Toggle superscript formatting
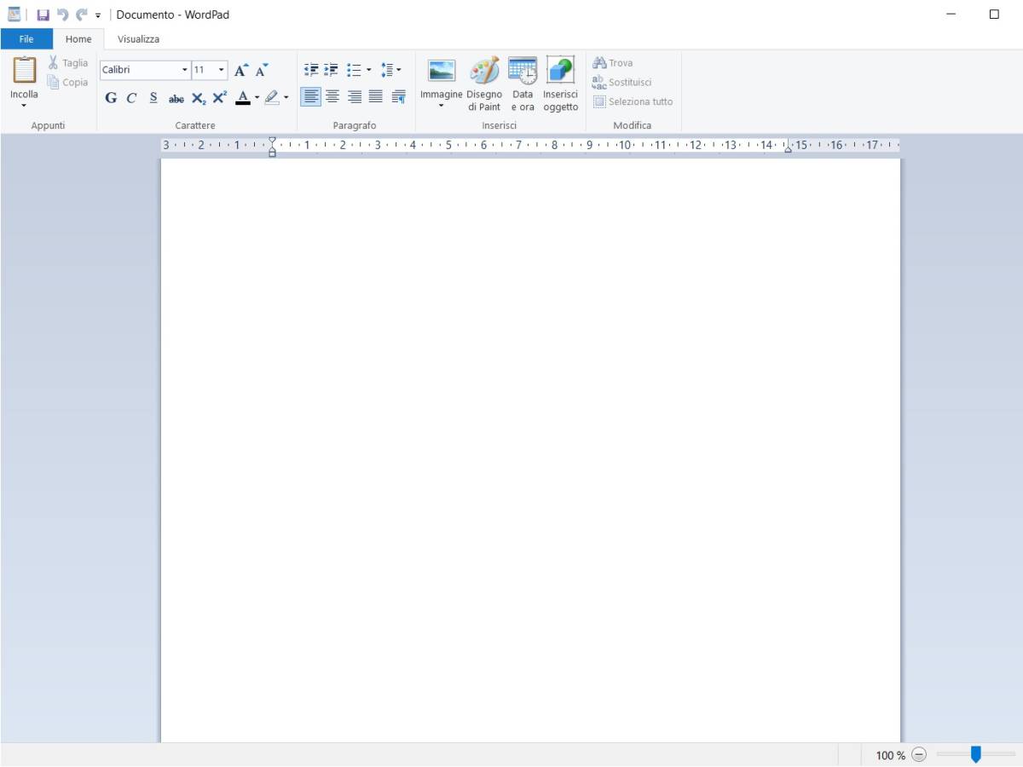 [x=219, y=98]
